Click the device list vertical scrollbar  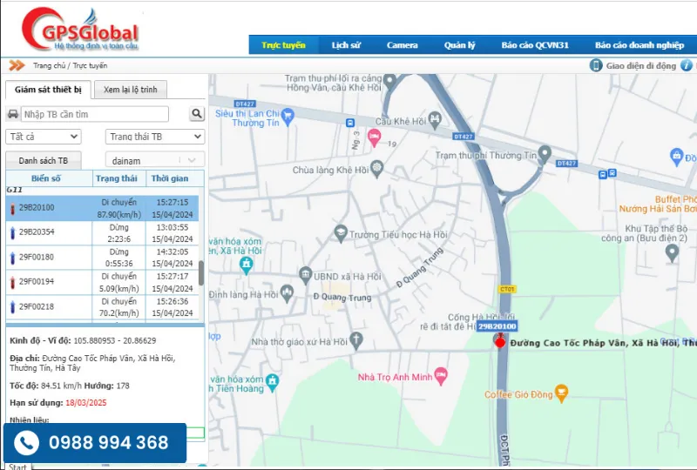coord(202,272)
